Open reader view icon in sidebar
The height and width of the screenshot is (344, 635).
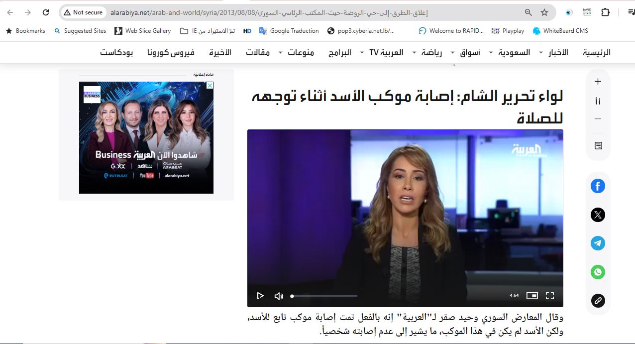pos(598,146)
